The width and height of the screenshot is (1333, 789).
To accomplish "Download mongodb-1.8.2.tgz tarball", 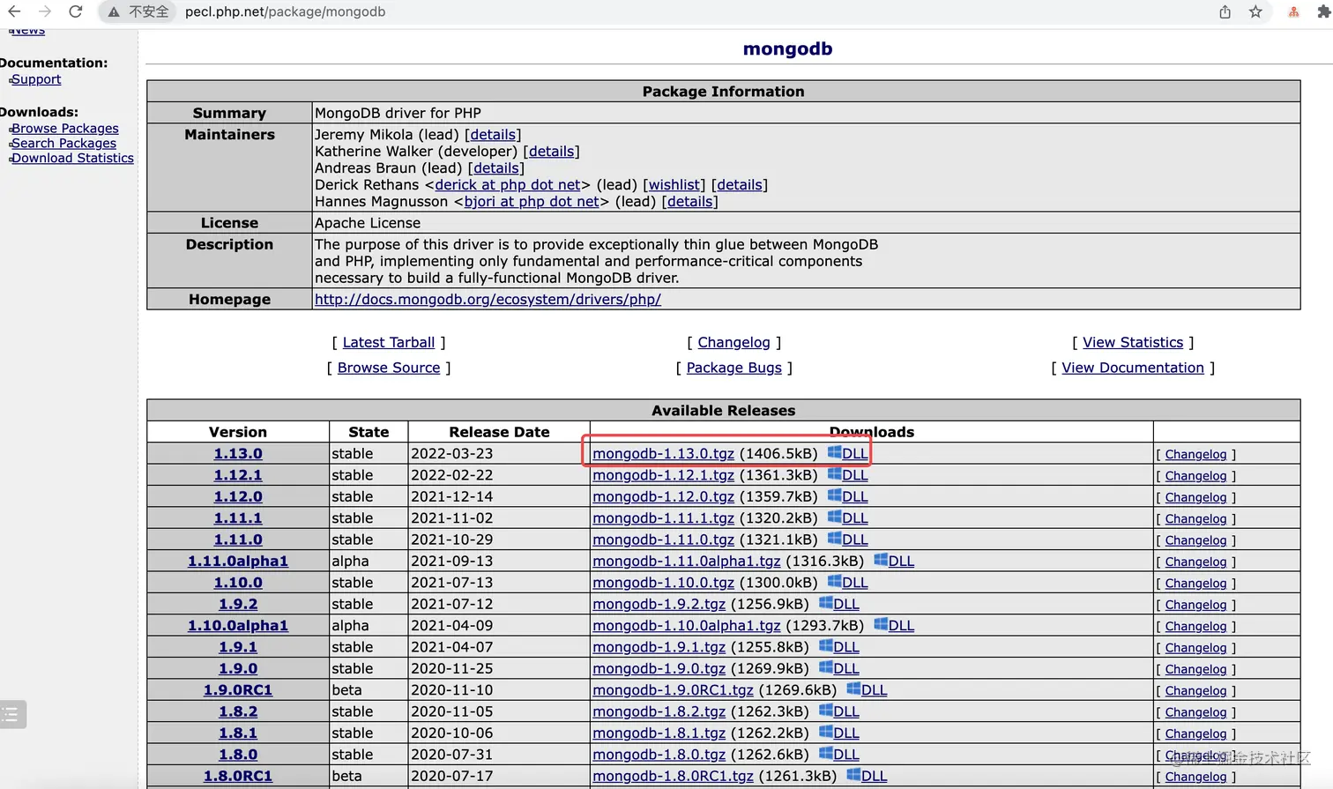I will pos(659,711).
